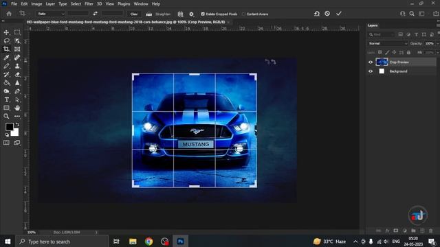Toggle lock transparent pixels
The height and width of the screenshot is (247, 440).
pos(379,52)
